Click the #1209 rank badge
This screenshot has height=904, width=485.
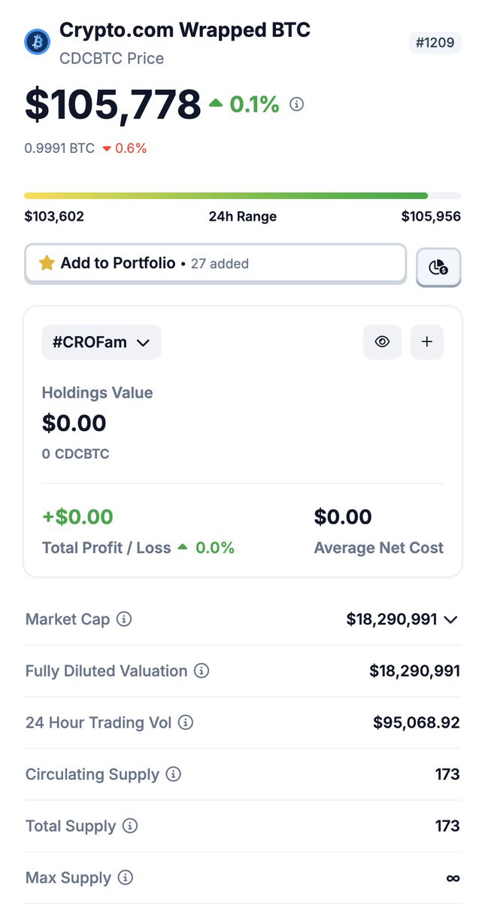(435, 43)
